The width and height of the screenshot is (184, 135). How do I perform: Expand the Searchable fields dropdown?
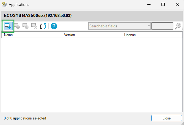point(120,26)
